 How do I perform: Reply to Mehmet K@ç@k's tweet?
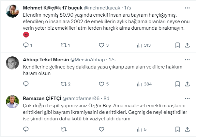[26, 45]
